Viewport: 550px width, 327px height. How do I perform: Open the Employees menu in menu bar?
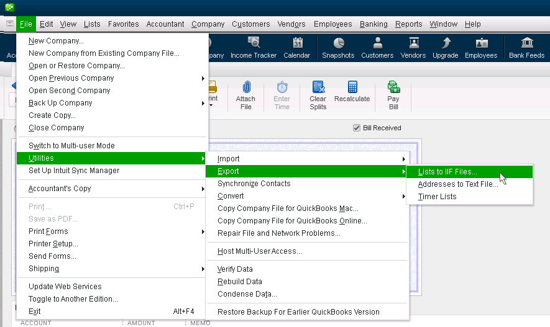coord(333,24)
